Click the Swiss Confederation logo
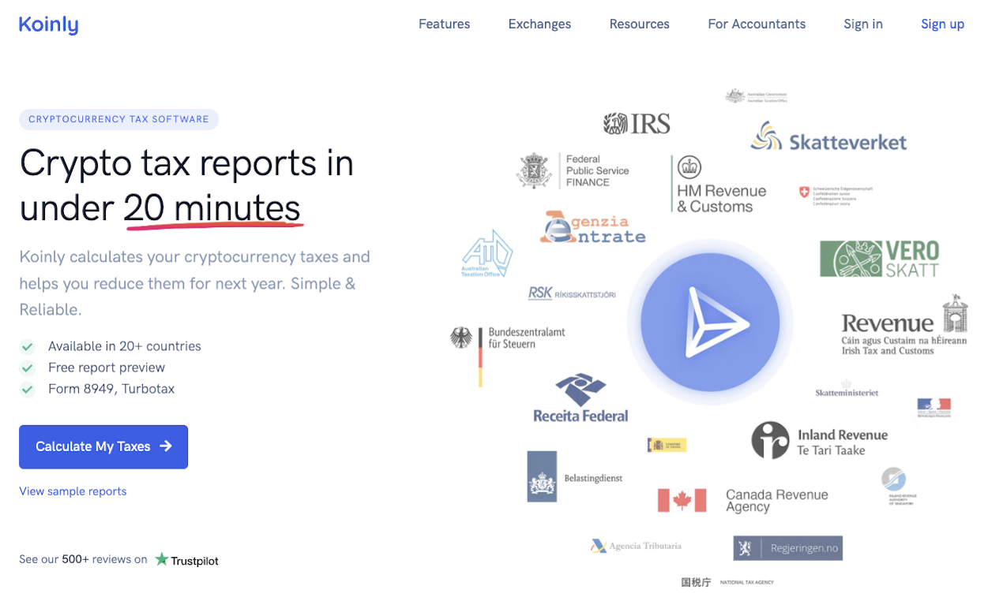Image resolution: width=1003 pixels, height=616 pixels. click(836, 194)
